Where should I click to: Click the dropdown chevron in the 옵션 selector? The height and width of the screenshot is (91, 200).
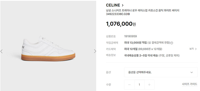coord(191,72)
